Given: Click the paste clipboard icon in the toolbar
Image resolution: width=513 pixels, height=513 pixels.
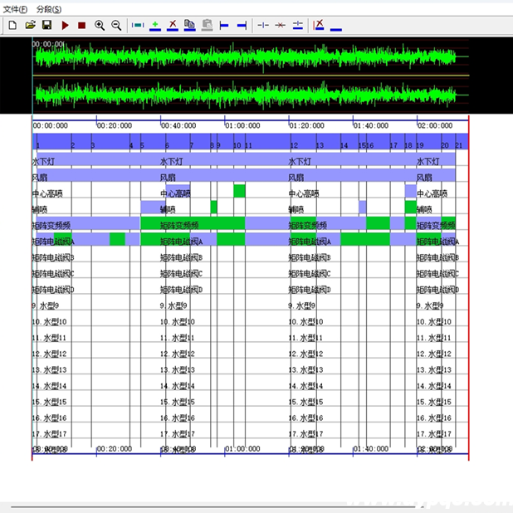Looking at the screenshot, I should pyautogui.click(x=207, y=26).
